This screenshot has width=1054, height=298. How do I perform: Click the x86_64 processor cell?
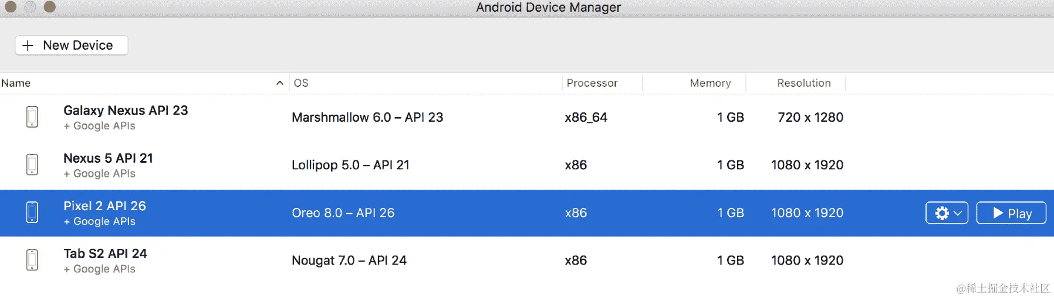[x=586, y=118]
